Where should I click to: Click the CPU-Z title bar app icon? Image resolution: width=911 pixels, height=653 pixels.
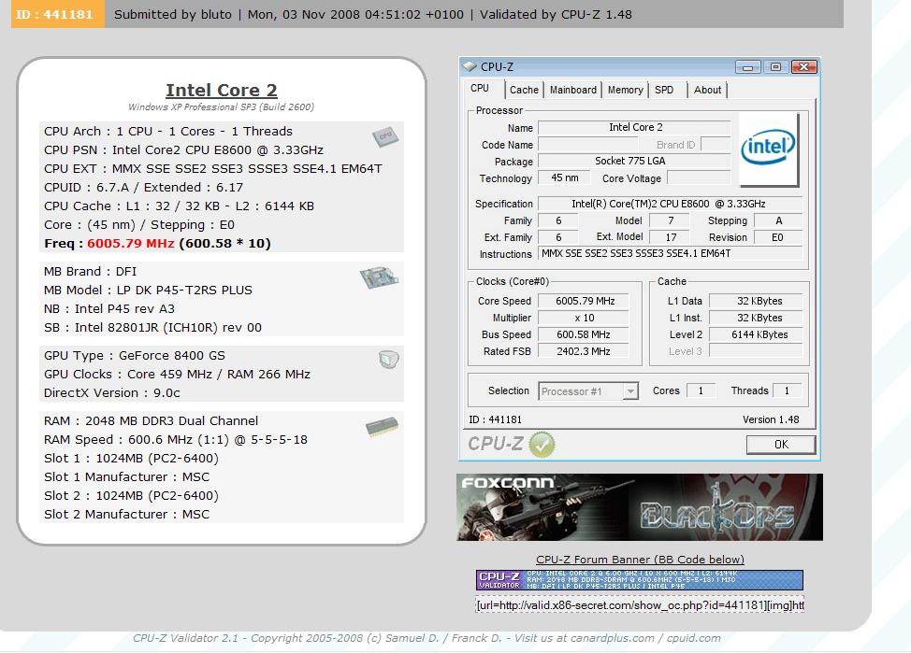pyautogui.click(x=470, y=66)
